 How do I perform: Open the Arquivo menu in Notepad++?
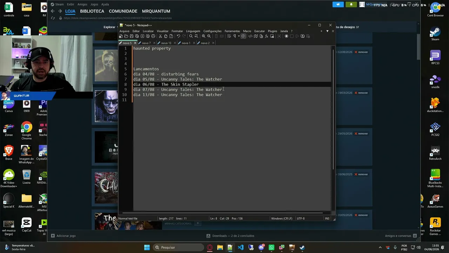(x=124, y=31)
